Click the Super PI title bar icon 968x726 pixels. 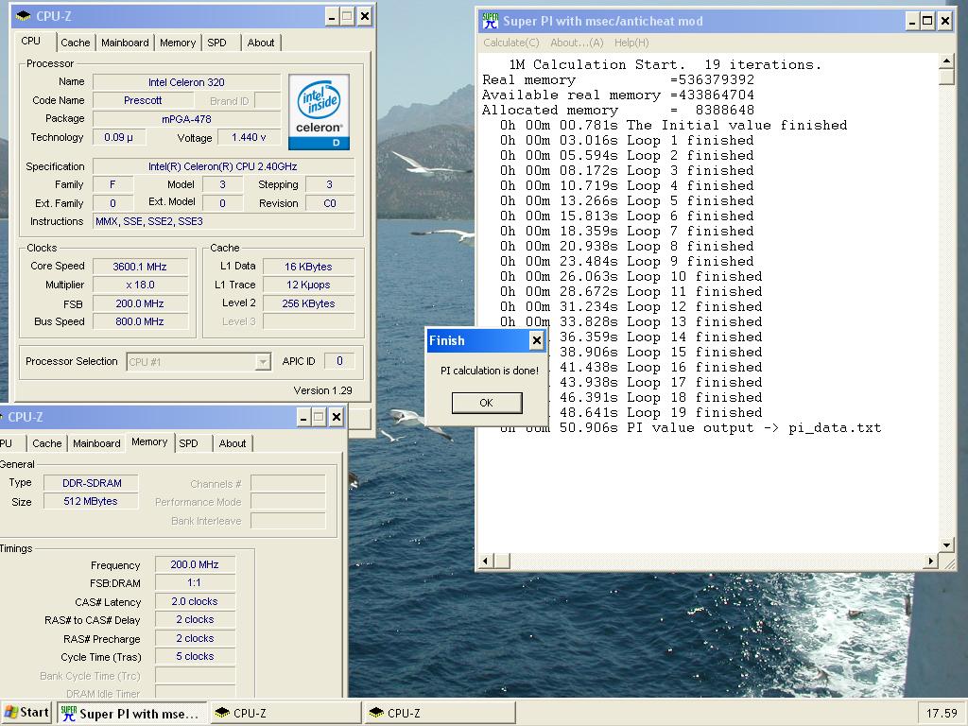[491, 21]
